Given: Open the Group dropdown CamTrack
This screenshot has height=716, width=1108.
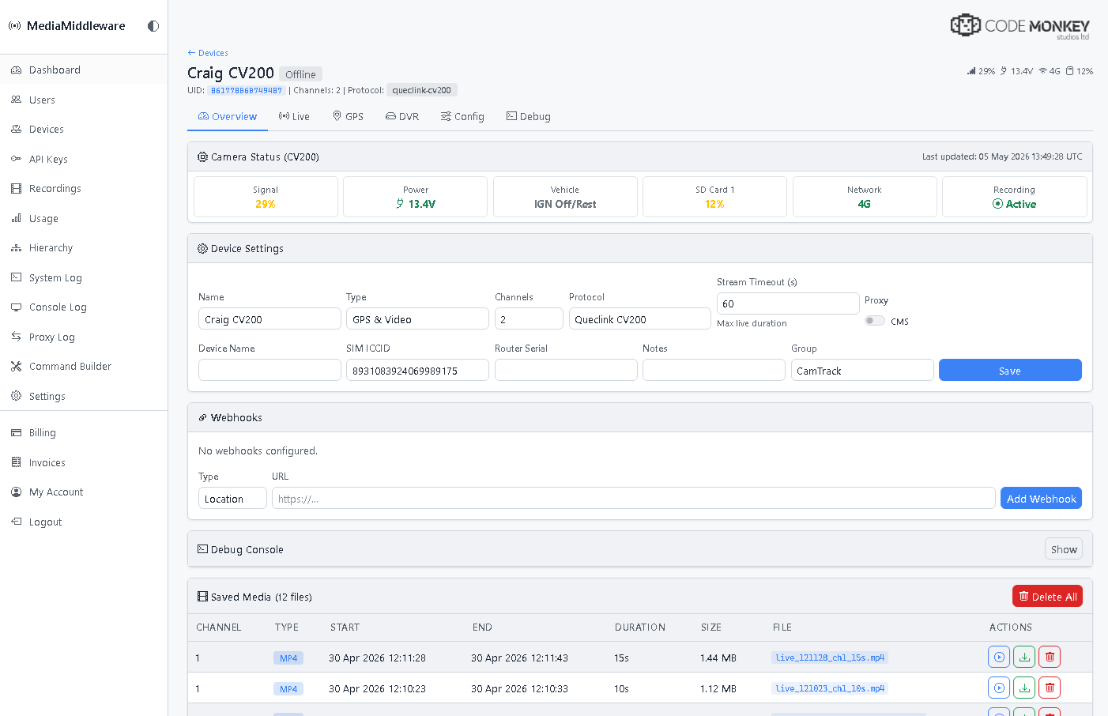Looking at the screenshot, I should click(862, 370).
